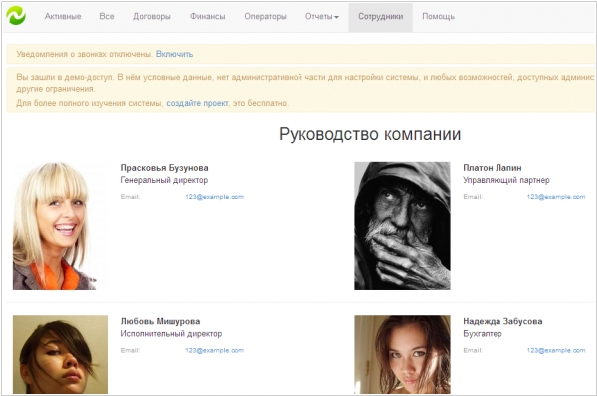Image resolution: width=597 pixels, height=396 pixels.
Task: Follow the создайте проект link
Action: [197, 103]
